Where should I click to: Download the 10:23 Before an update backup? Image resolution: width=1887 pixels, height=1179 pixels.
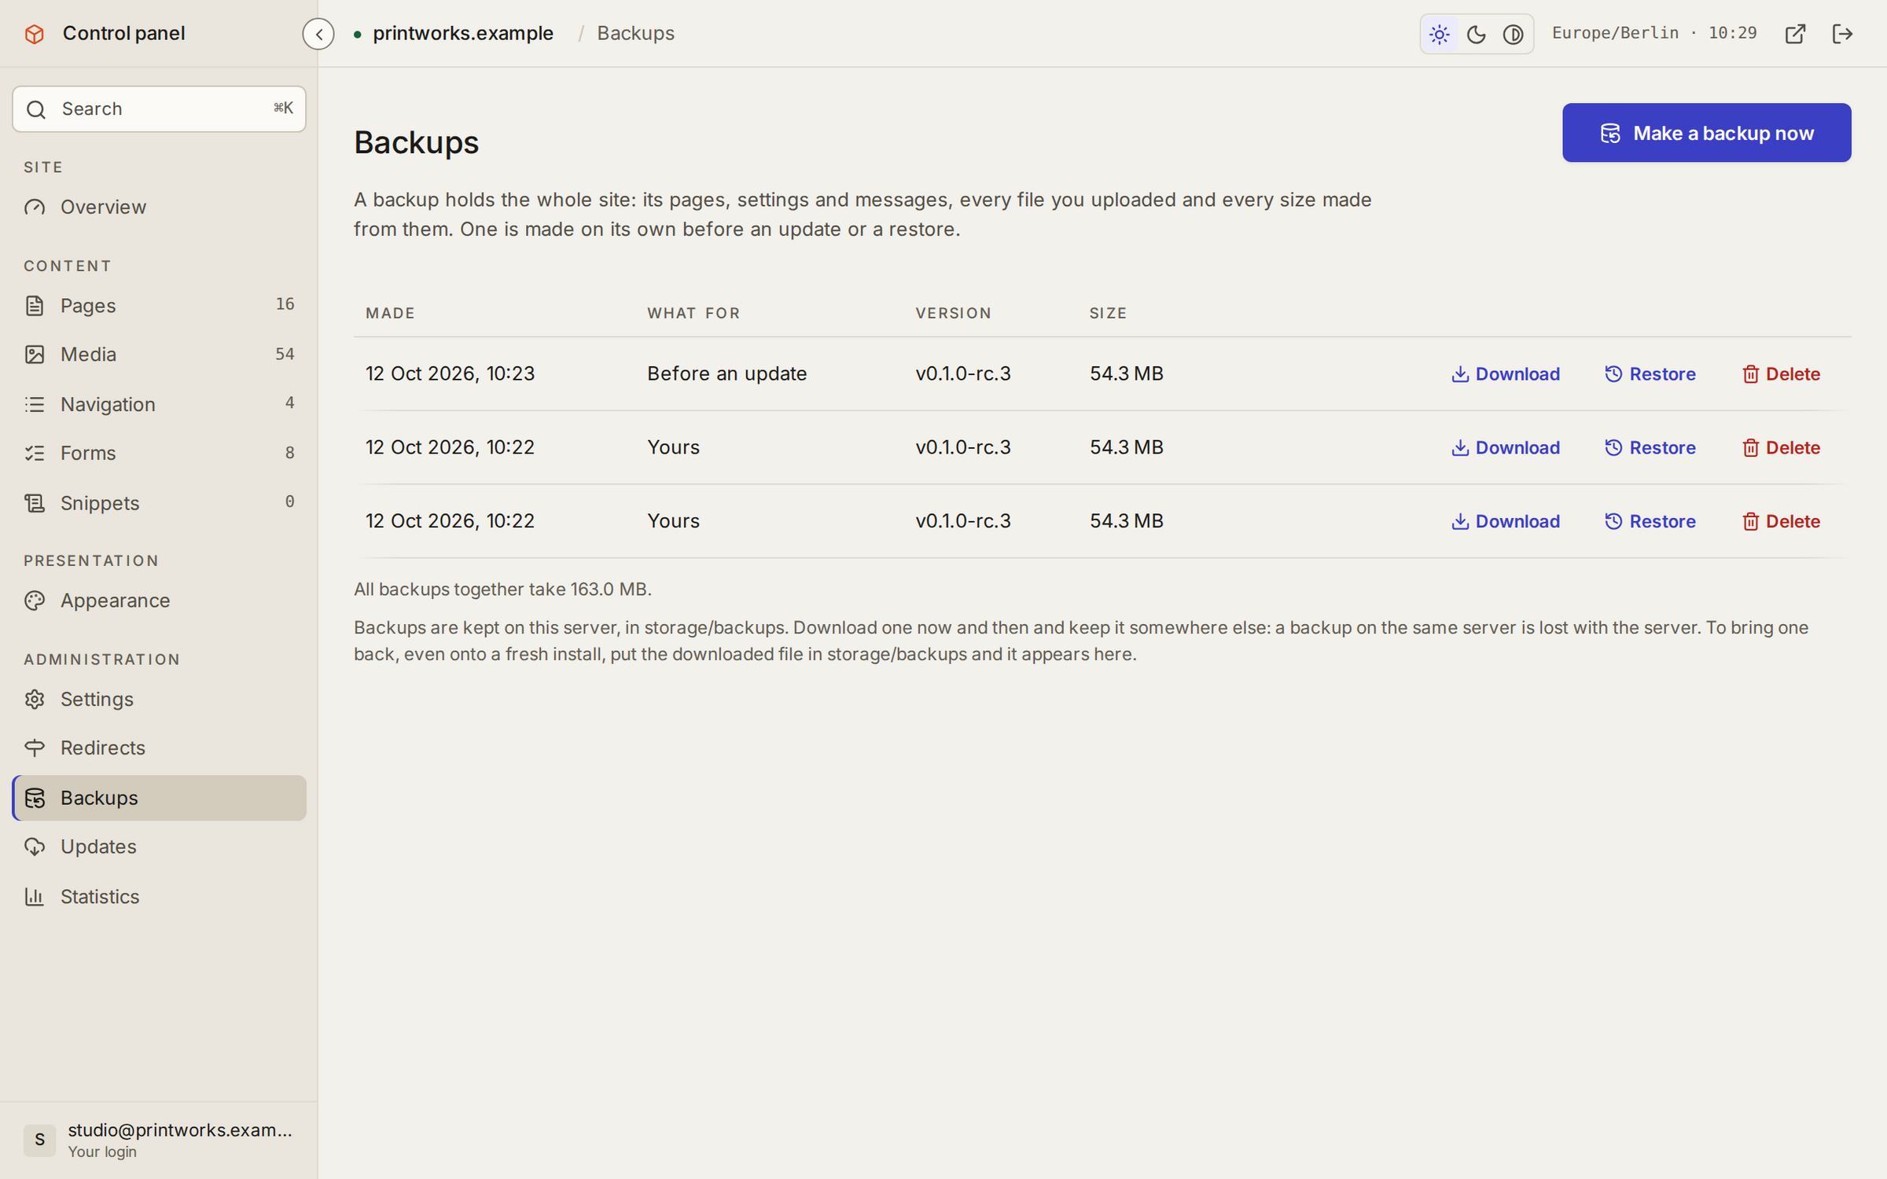click(1505, 374)
